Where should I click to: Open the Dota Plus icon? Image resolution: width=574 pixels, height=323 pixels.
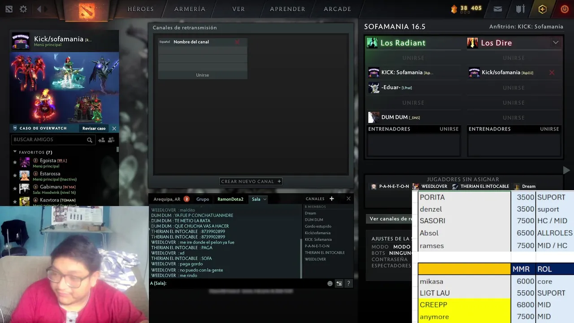(543, 9)
